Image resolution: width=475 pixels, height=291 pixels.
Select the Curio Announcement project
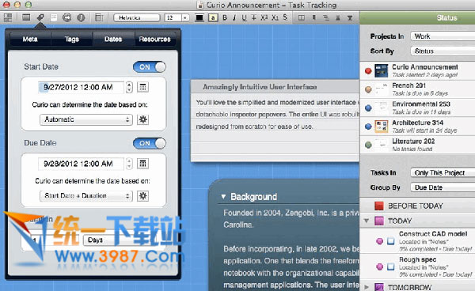(x=417, y=71)
